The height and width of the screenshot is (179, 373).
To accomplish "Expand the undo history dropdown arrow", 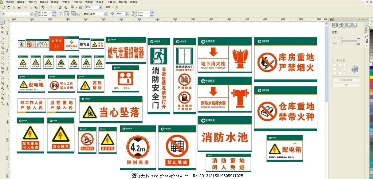I will [47, 7].
